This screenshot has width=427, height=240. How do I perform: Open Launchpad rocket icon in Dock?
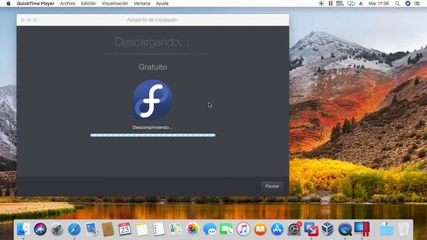pyautogui.click(x=57, y=229)
